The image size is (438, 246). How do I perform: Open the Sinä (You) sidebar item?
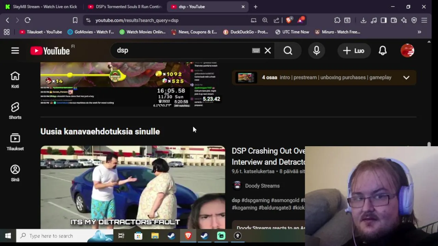15,173
